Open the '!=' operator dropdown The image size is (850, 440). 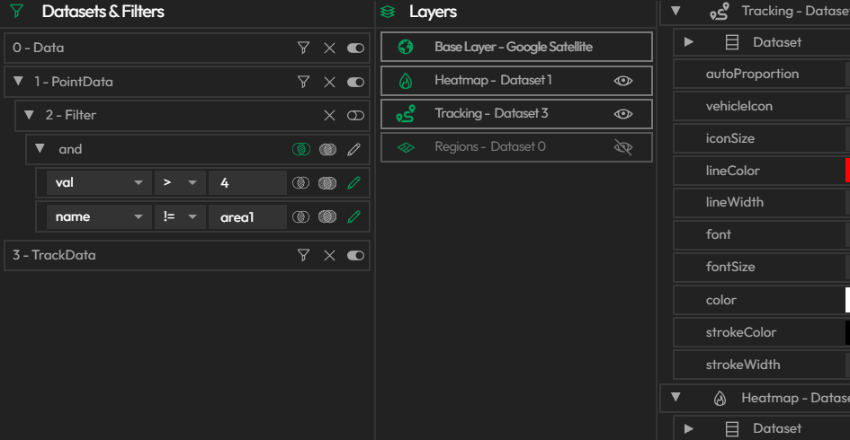[180, 216]
